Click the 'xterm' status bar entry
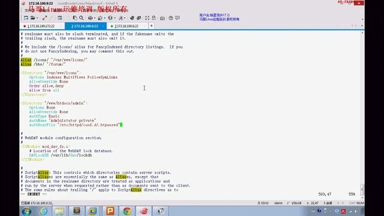This screenshot has width=384, height=216. (x=278, y=203)
